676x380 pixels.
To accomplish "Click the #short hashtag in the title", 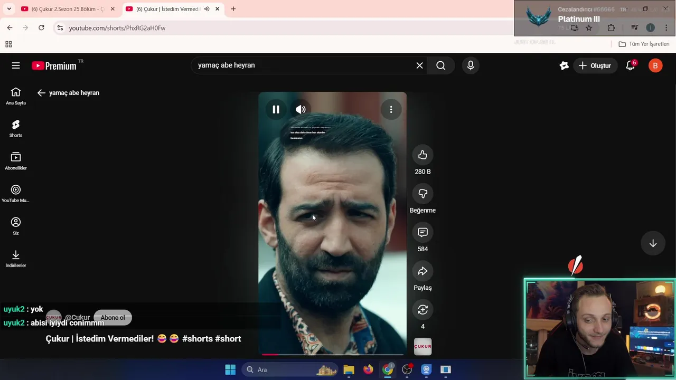I will click(x=228, y=339).
